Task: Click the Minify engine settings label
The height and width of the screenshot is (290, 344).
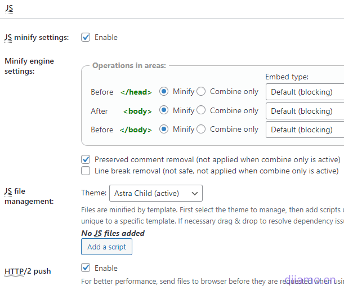Action: (x=29, y=66)
